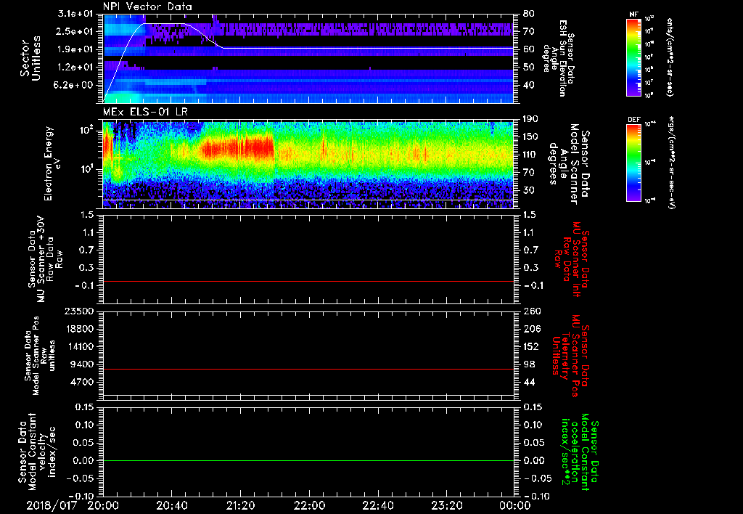This screenshot has height=514, width=743.
Task: Click the "20:40" time axis label
Action: [x=172, y=505]
